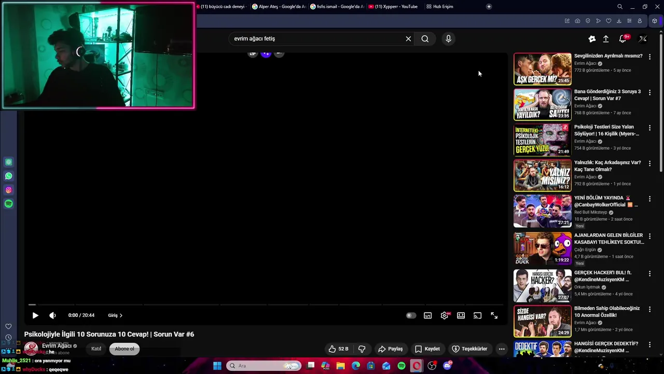Open options for 'Psikoloji Testleri Size Yalan' video
664x374 pixels.
[649, 128]
